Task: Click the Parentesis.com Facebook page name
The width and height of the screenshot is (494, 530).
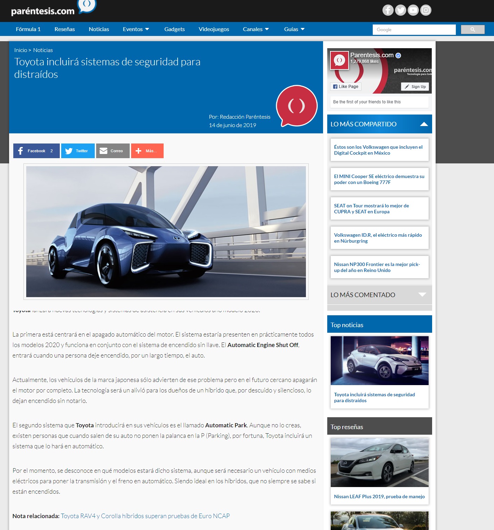Action: click(x=372, y=55)
